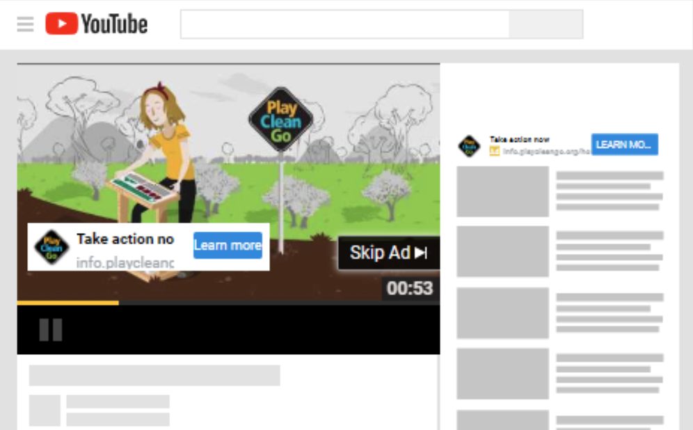Click the channel avatar placeholder below the video
Image resolution: width=693 pixels, height=430 pixels.
(45, 411)
